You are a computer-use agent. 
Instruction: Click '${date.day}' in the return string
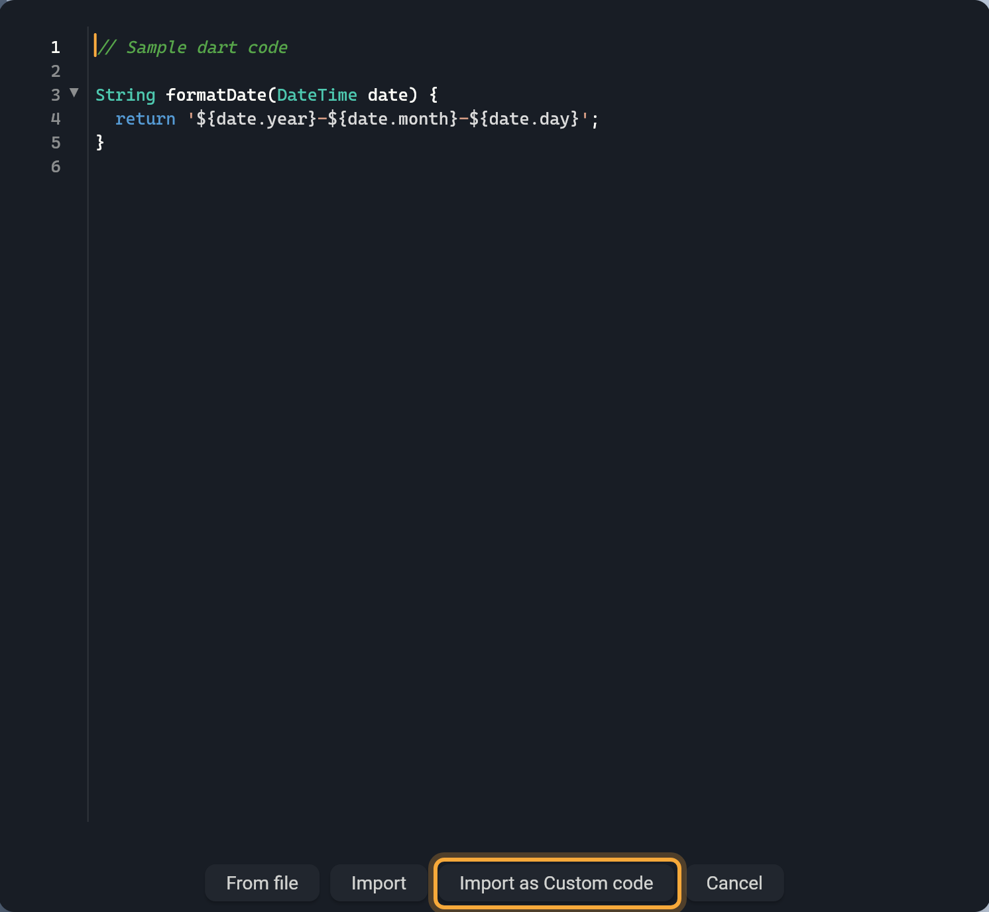point(524,119)
